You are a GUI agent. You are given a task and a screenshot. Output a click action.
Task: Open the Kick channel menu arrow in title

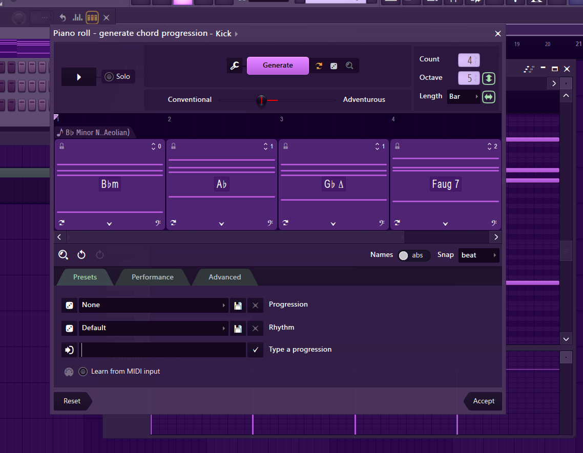pos(237,34)
